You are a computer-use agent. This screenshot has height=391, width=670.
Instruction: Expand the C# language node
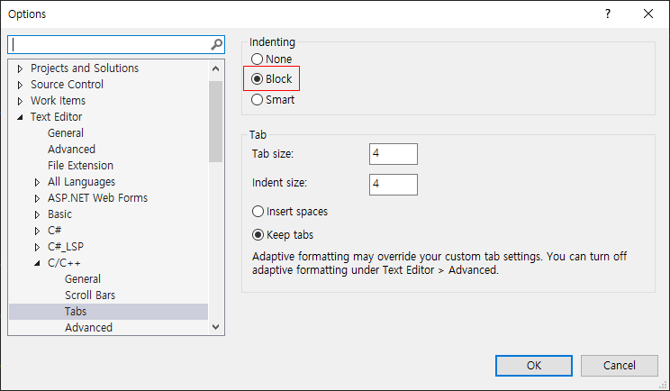point(37,231)
